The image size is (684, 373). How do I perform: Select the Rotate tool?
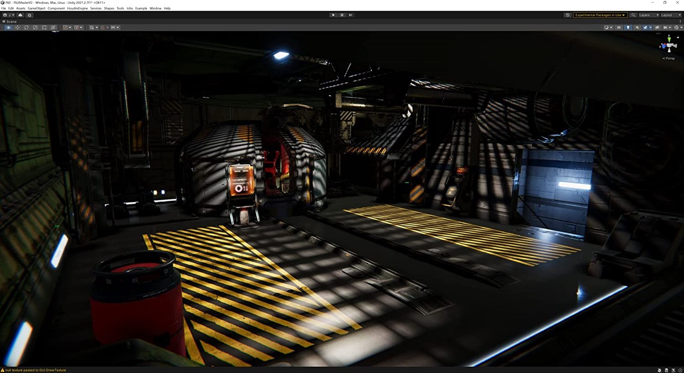(26, 27)
